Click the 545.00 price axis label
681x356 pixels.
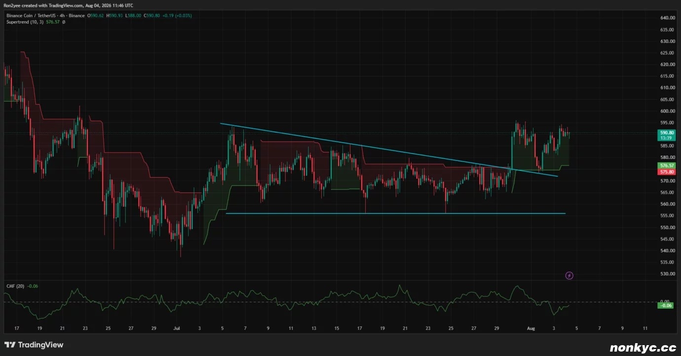click(x=667, y=239)
